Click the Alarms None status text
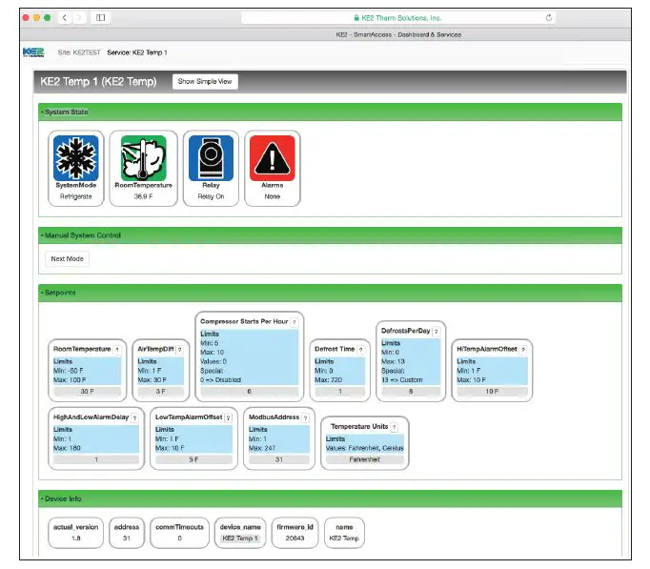Image resolution: width=650 pixels, height=569 pixels. coord(273,197)
